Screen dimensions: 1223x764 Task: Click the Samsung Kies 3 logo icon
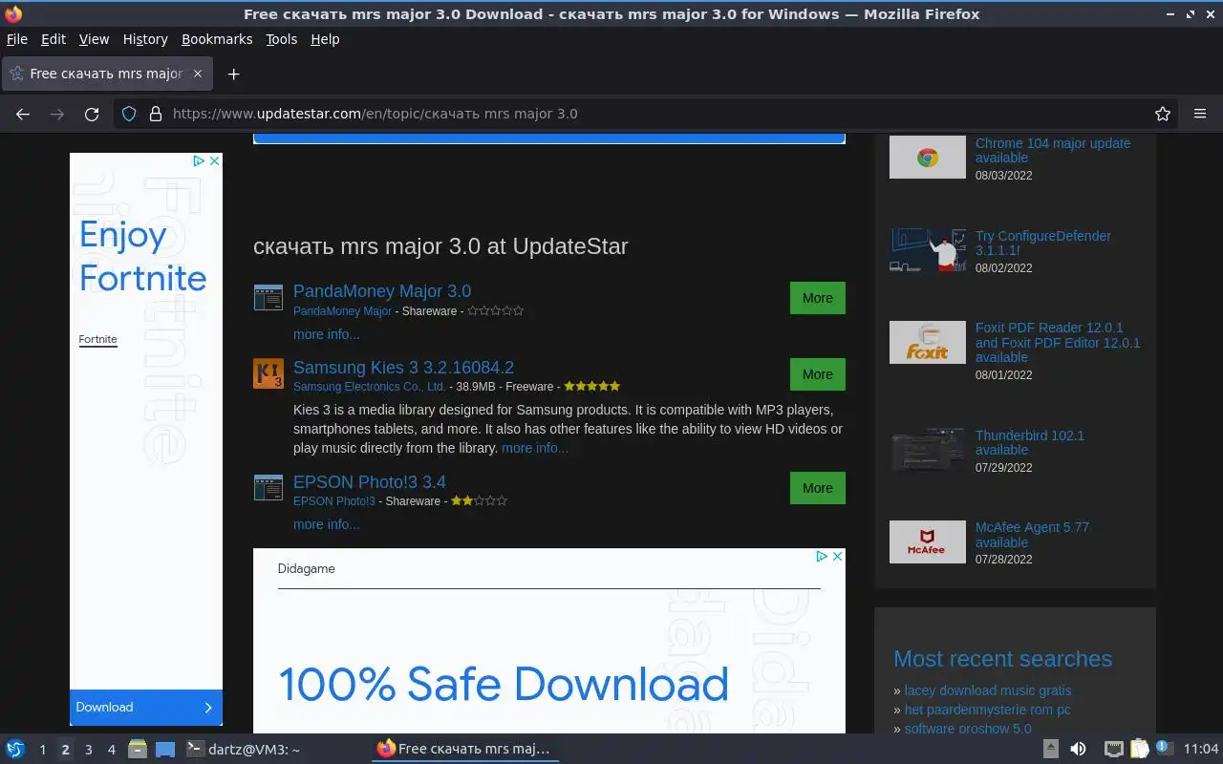pyautogui.click(x=268, y=373)
